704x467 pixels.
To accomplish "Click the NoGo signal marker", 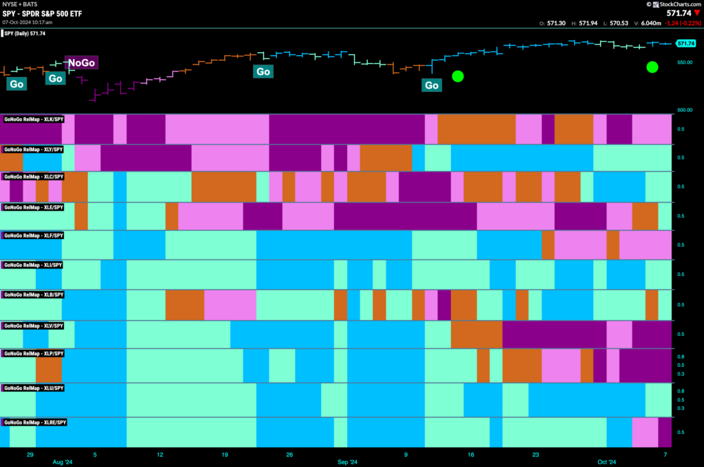I will click(x=81, y=62).
